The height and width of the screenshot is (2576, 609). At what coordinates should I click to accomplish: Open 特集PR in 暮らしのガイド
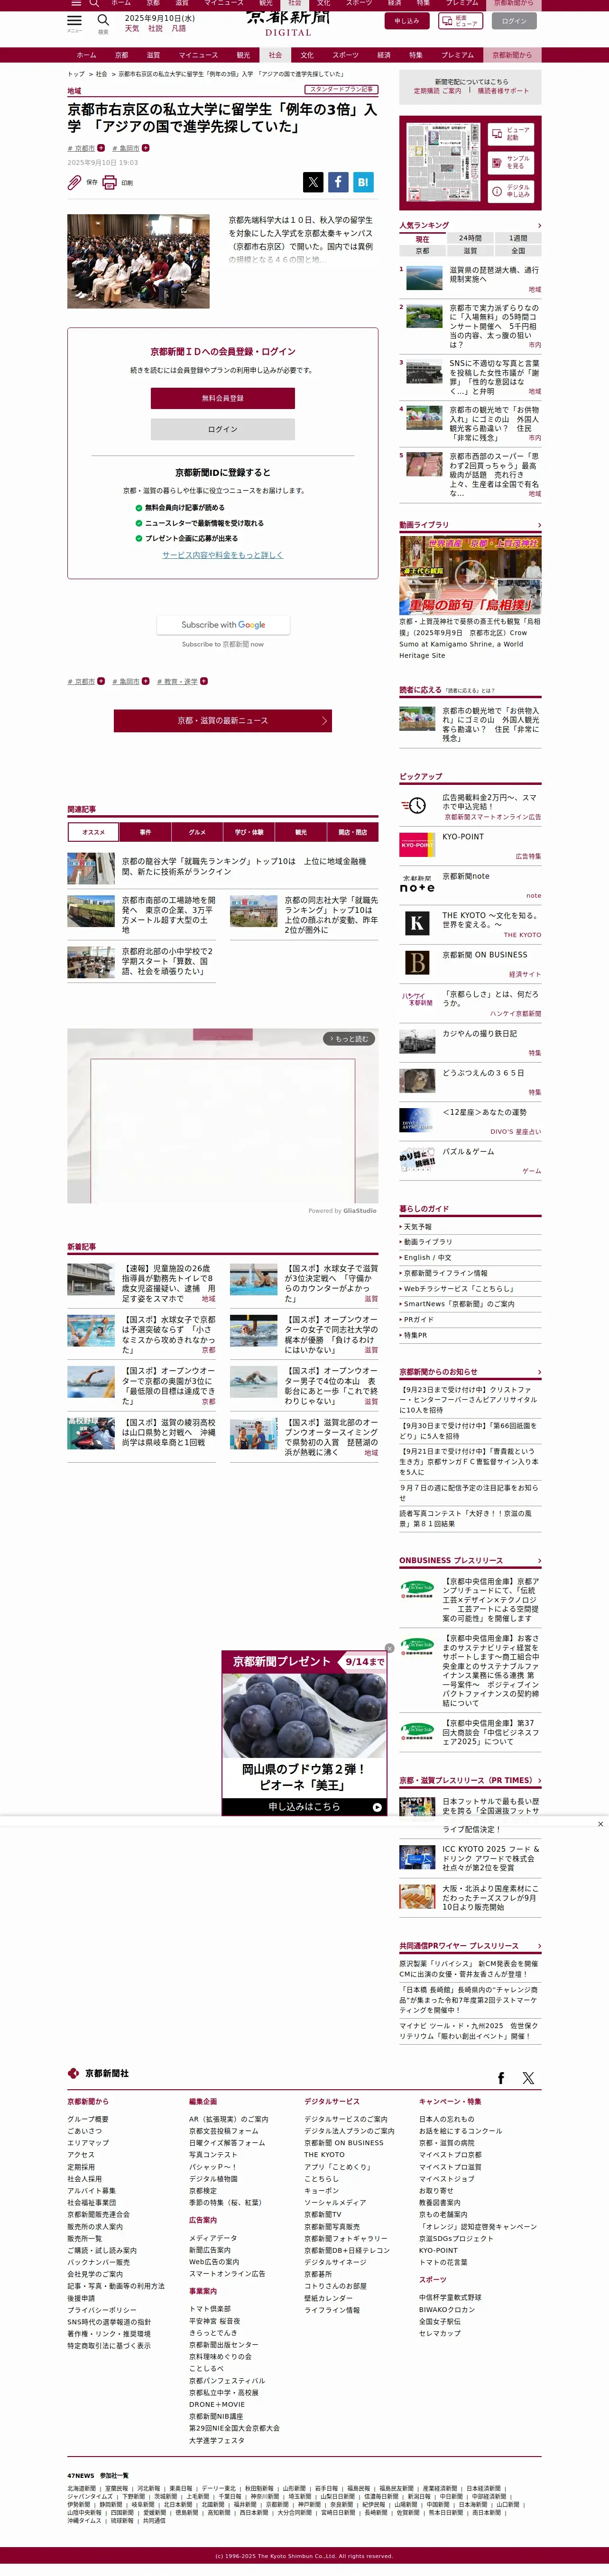click(x=415, y=1335)
